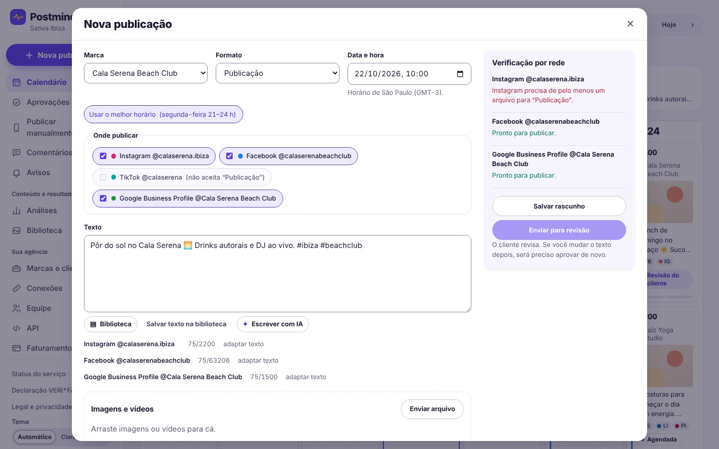This screenshot has height=449, width=719.
Task: Click the Análises bar chart icon
Action: coord(16,211)
